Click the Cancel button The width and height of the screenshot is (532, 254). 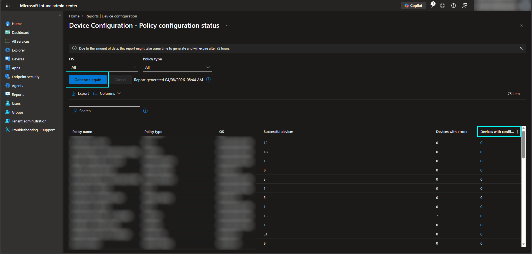[x=120, y=80]
